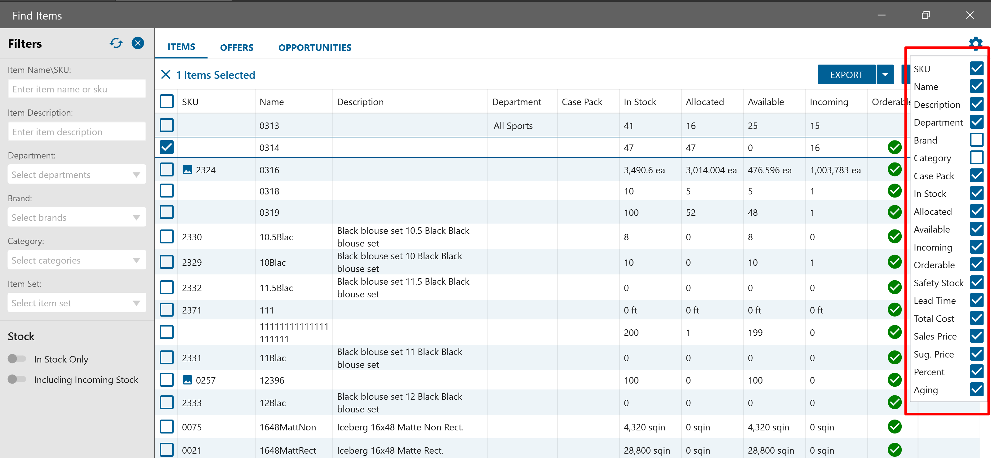Expand the Select brands dropdown

(x=77, y=217)
